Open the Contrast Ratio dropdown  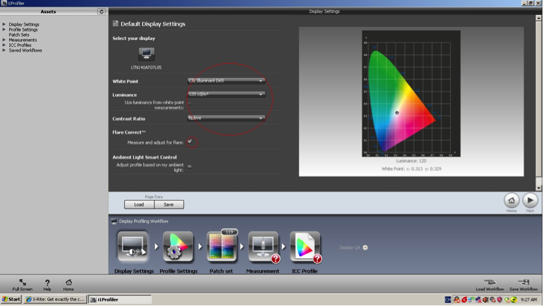226,119
